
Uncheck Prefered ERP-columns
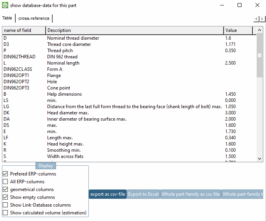(x=5, y=174)
